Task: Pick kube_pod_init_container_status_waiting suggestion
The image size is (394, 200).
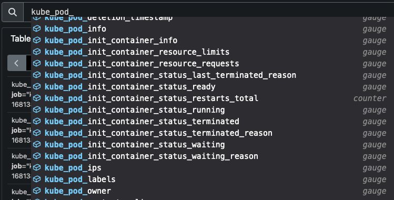Action: click(210, 144)
